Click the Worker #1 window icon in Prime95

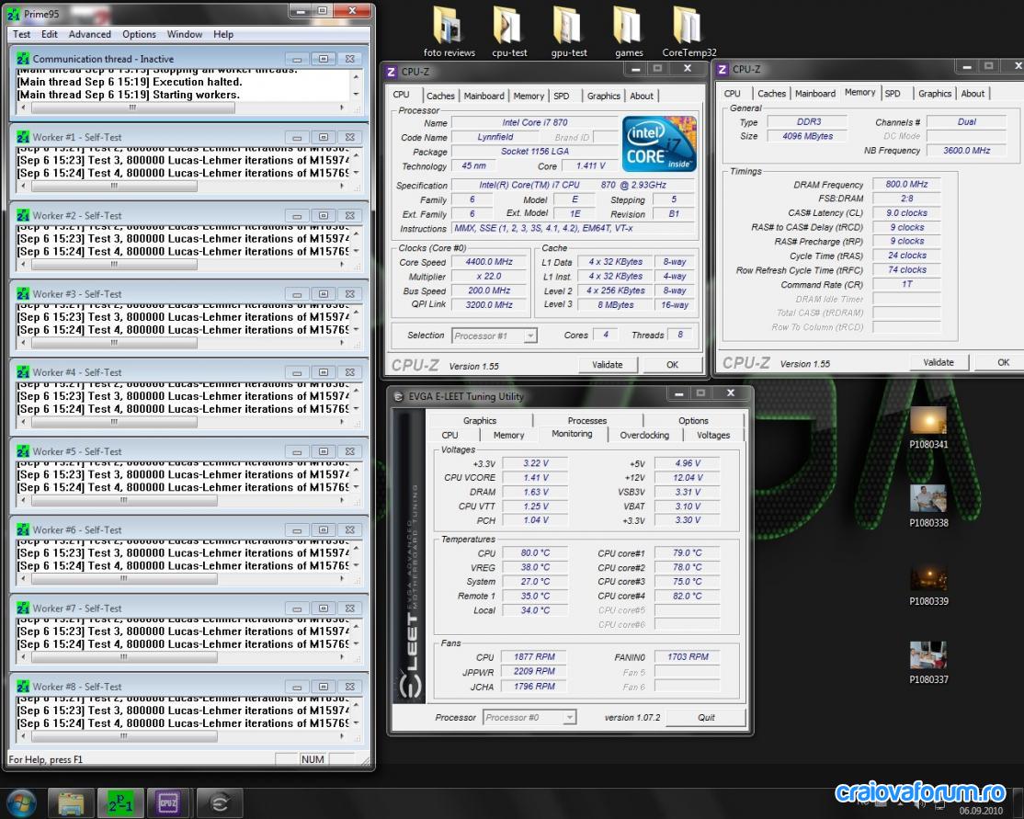pos(23,137)
